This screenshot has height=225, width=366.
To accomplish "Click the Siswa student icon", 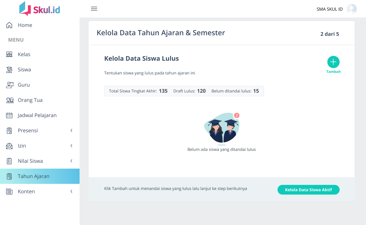I will [x=9, y=70].
